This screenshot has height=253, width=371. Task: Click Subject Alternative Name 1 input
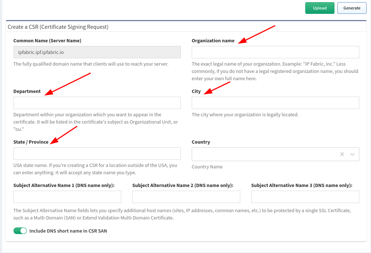coord(67,197)
